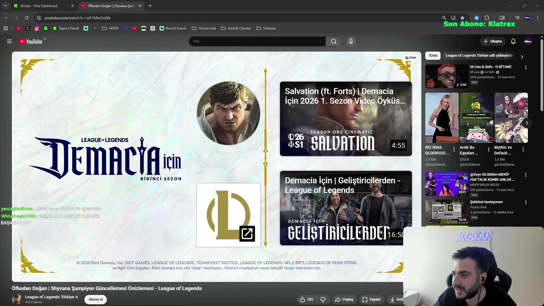The height and width of the screenshot is (306, 544).
Task: Save the video with Kaydet
Action: click(371, 299)
